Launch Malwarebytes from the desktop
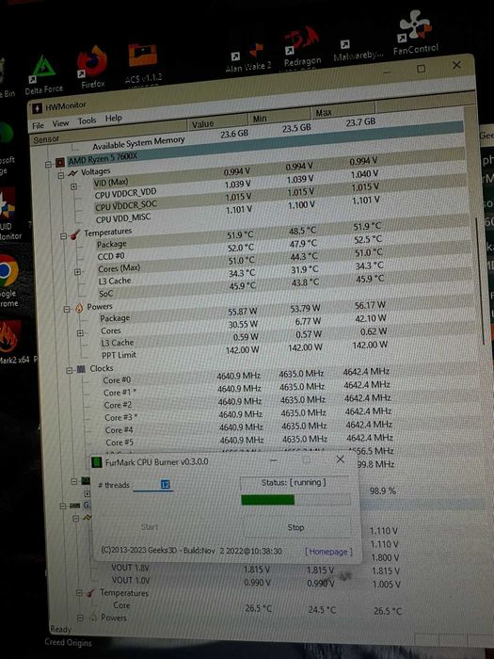This screenshot has height=659, width=494. 358,51
